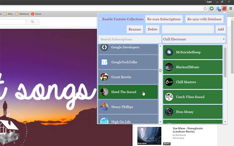Click collection list scrollbar thumb
Image resolution: width=234 pixels, height=146 pixels.
(x=225, y=62)
